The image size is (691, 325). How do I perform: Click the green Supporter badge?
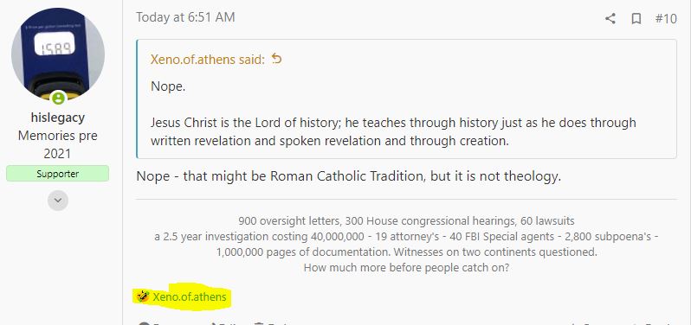pyautogui.click(x=58, y=173)
